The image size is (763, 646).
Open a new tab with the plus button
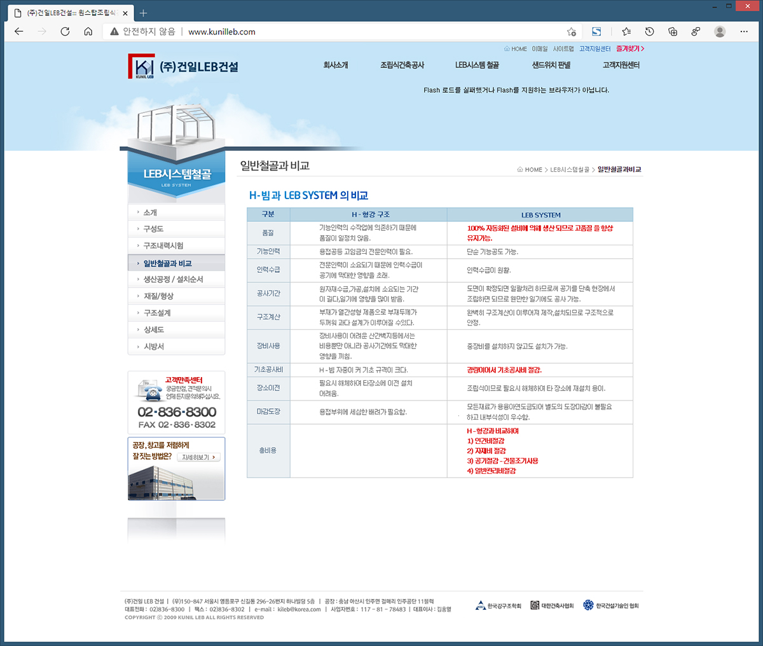click(x=143, y=13)
